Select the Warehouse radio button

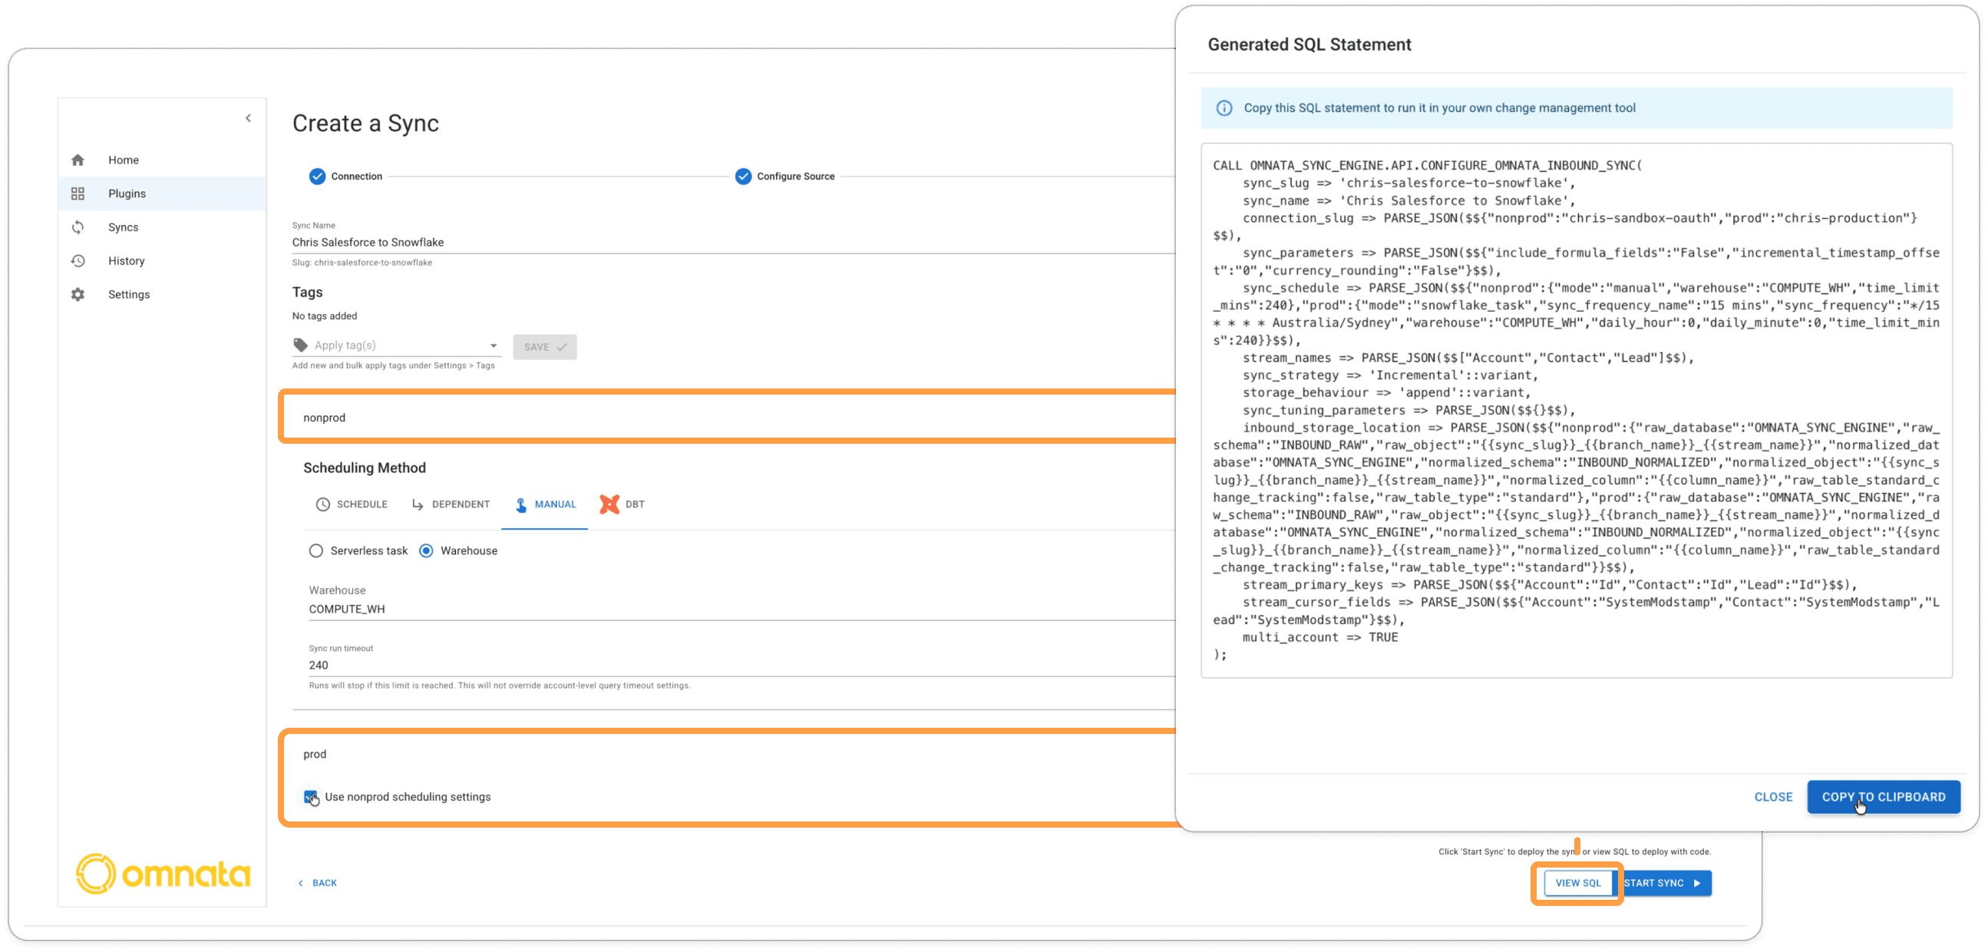tap(426, 550)
